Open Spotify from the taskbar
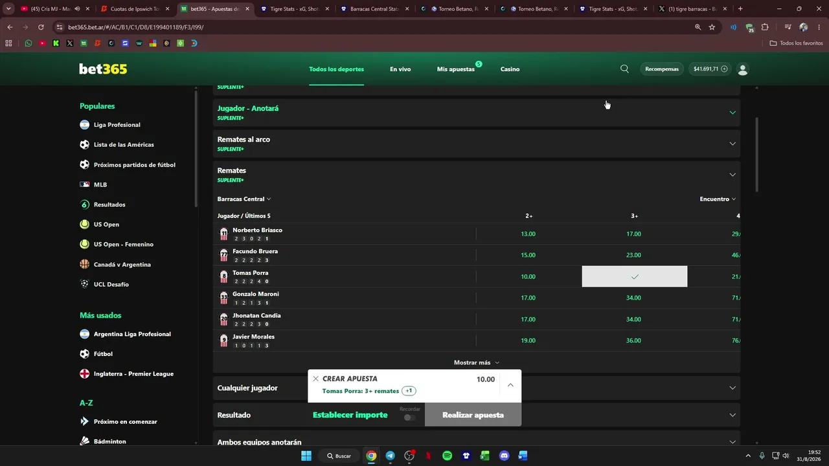The height and width of the screenshot is (466, 829). [447, 456]
